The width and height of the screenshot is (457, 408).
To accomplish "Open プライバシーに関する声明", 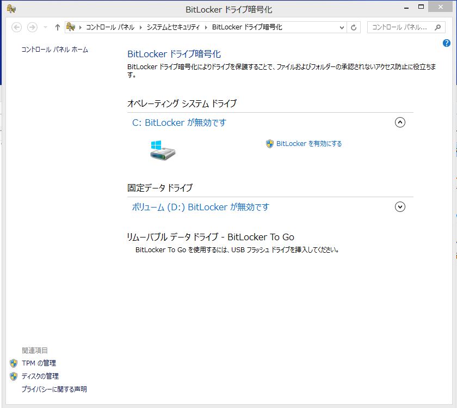I will tap(54, 389).
